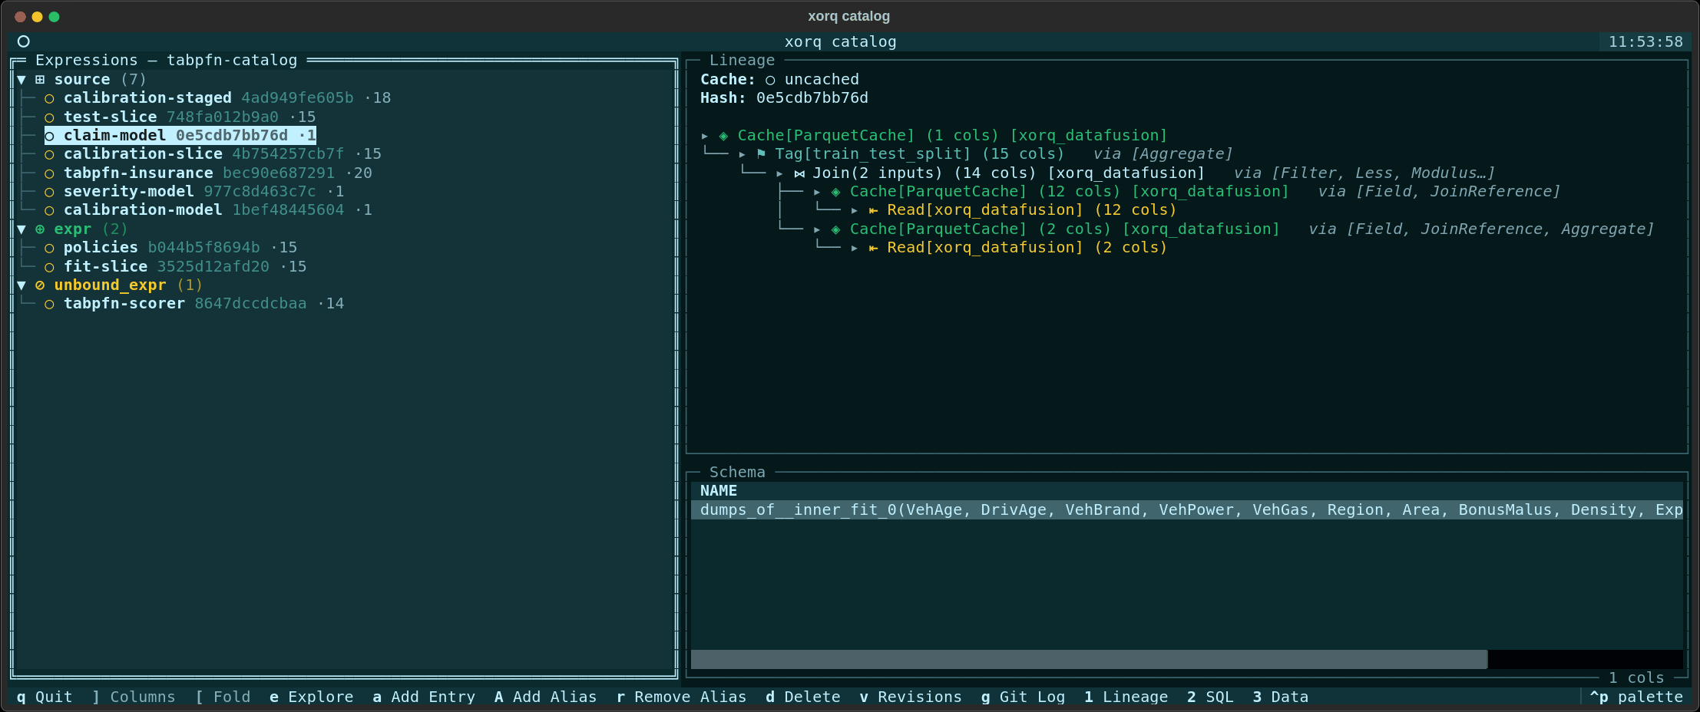Click the expr group circled-plus icon
The image size is (1700, 712).
[40, 229]
